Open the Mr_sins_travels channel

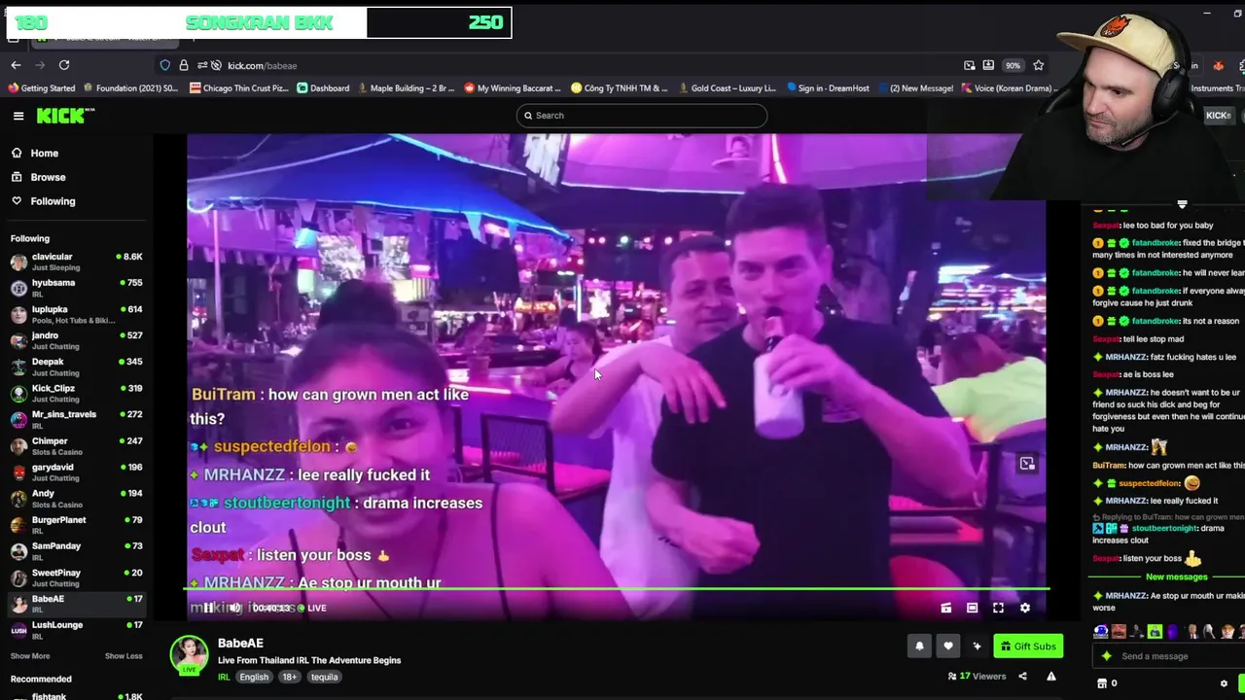coord(76,419)
